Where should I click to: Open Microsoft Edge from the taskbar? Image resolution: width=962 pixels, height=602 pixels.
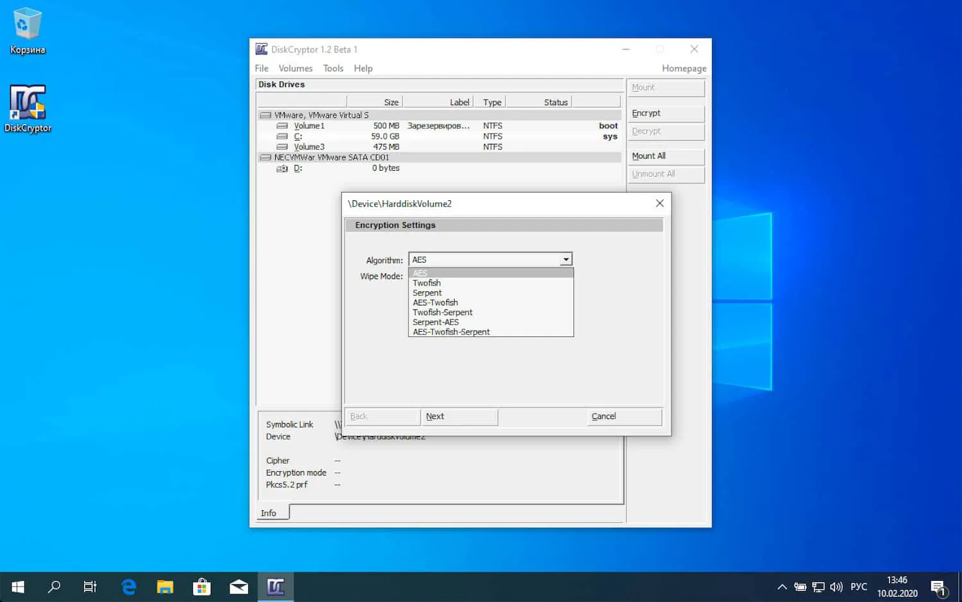coord(128,586)
